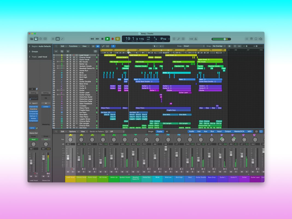
Task: Enable the count-in icon
Action: [x=191, y=39]
